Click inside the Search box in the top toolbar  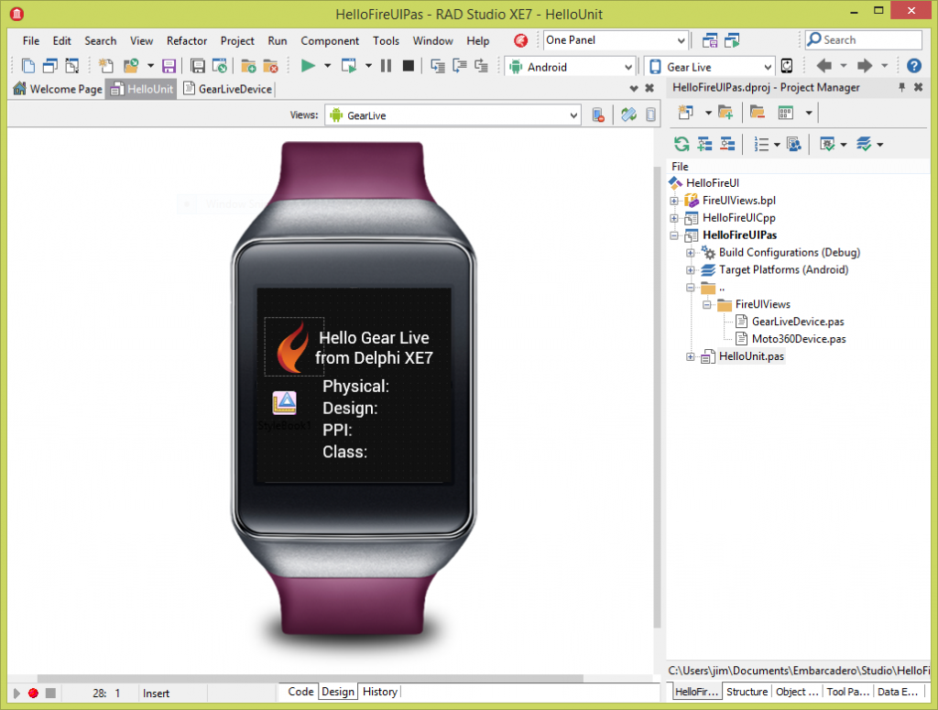pyautogui.click(x=866, y=39)
